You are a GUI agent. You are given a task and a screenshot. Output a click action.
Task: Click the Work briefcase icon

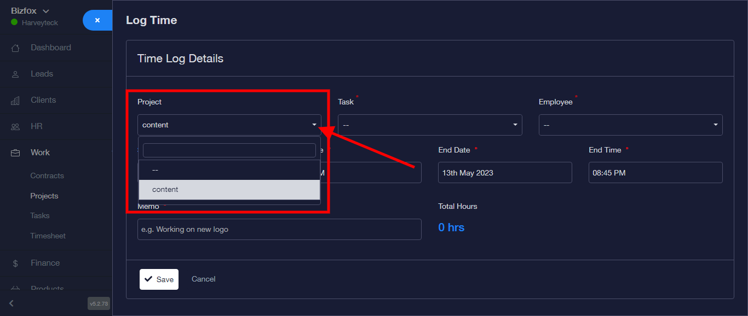pos(15,153)
